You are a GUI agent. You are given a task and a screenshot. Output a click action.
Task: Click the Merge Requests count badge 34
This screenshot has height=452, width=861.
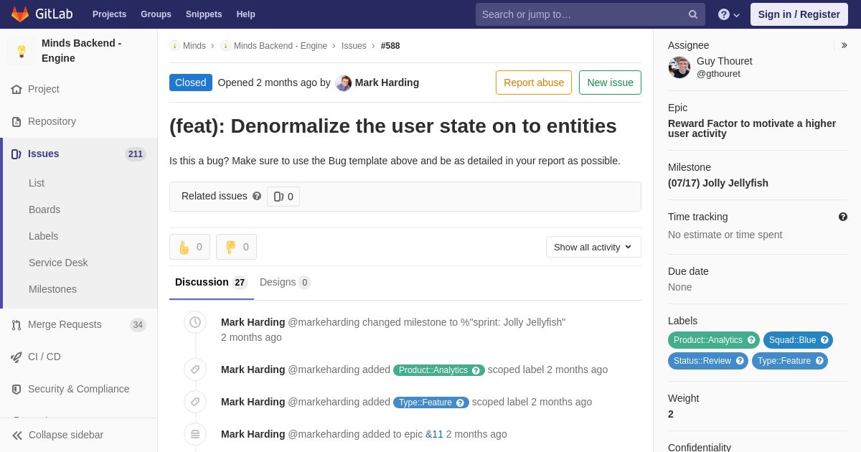click(138, 325)
